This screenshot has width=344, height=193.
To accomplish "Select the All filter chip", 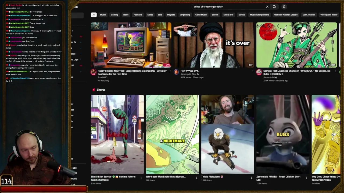I will (94, 15).
